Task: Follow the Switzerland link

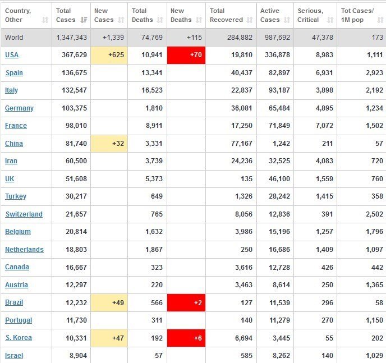Action: 24,214
